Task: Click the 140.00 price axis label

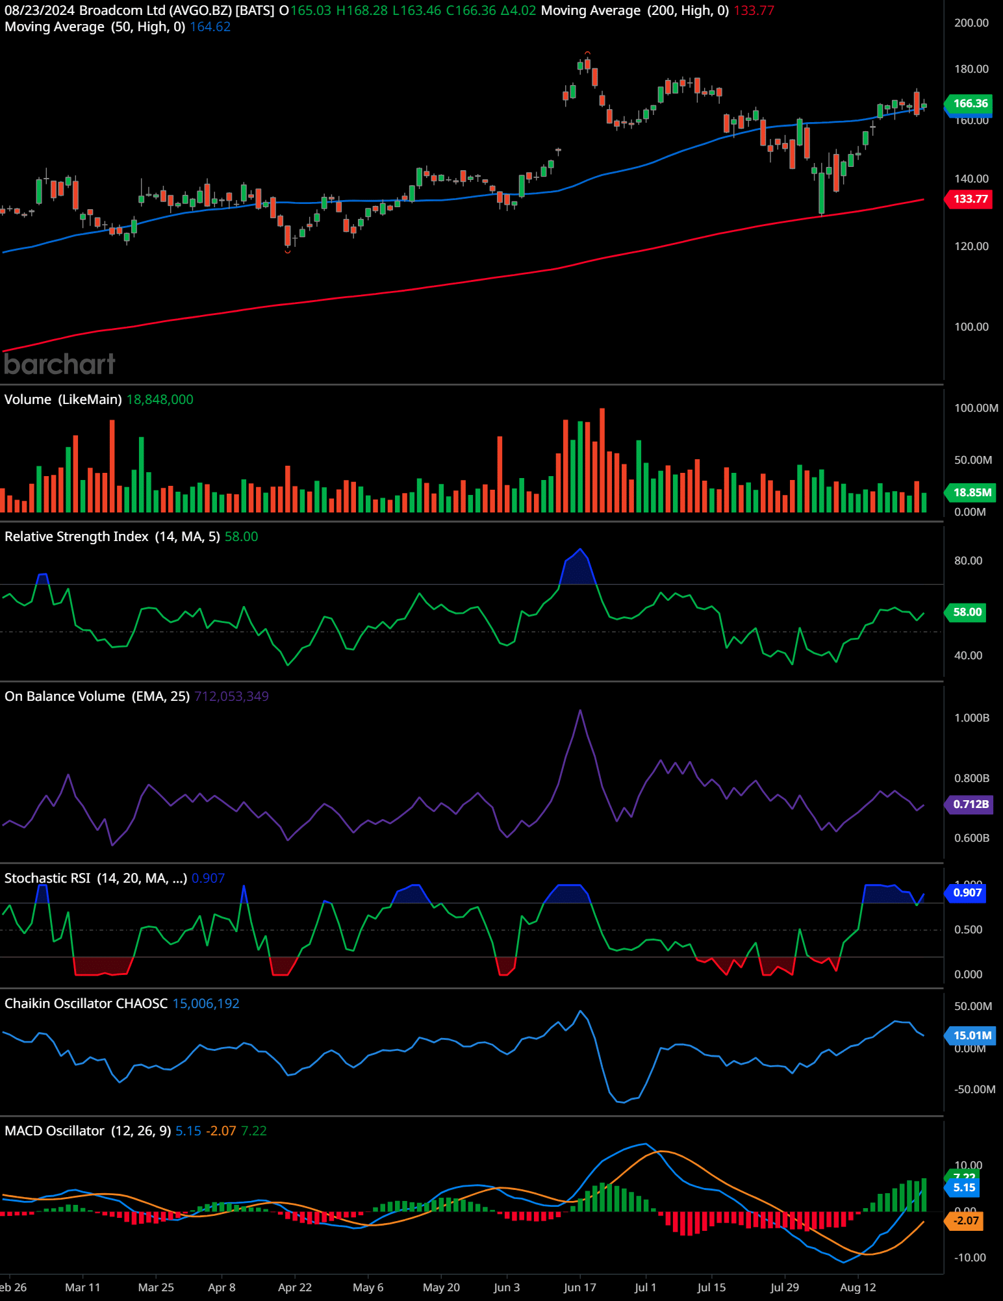Action: click(971, 179)
